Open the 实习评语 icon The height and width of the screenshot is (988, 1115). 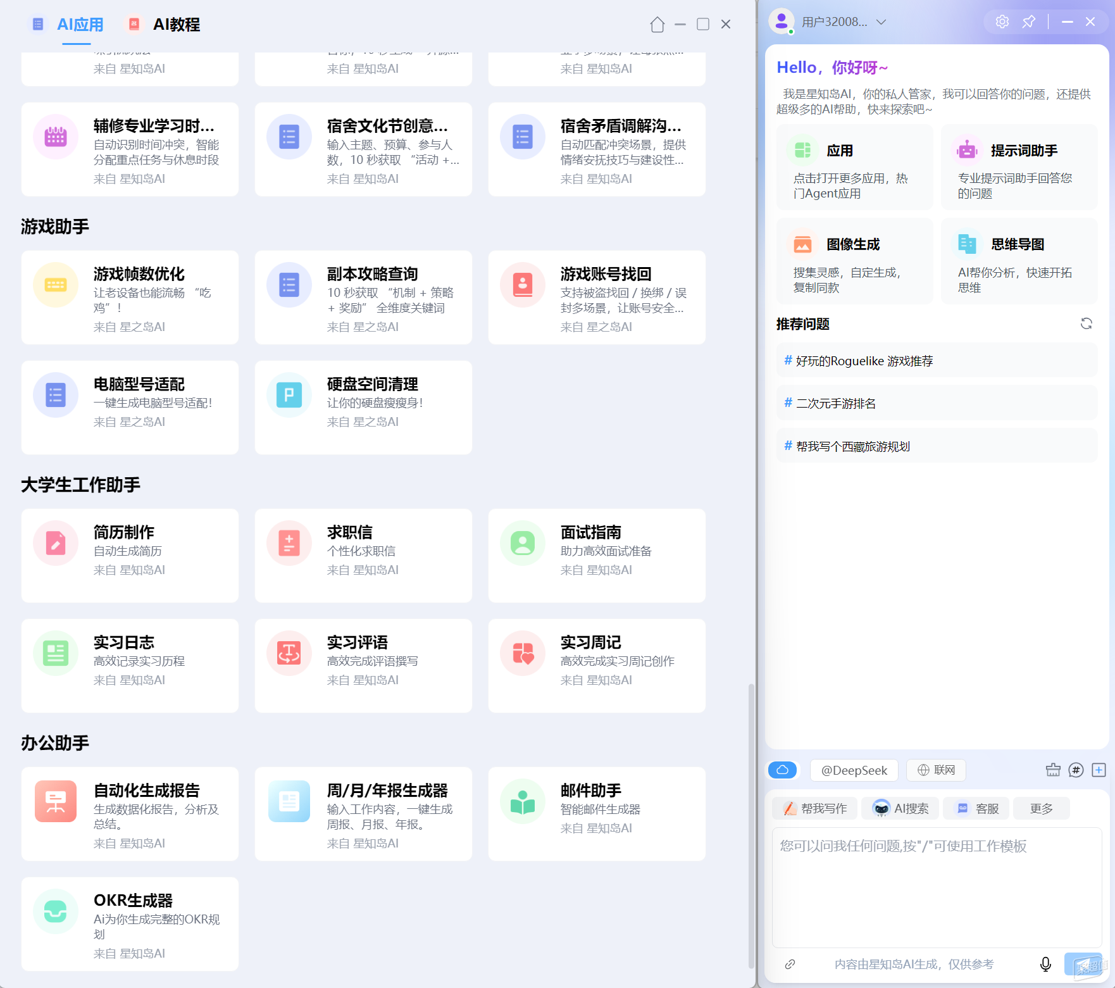289,653
